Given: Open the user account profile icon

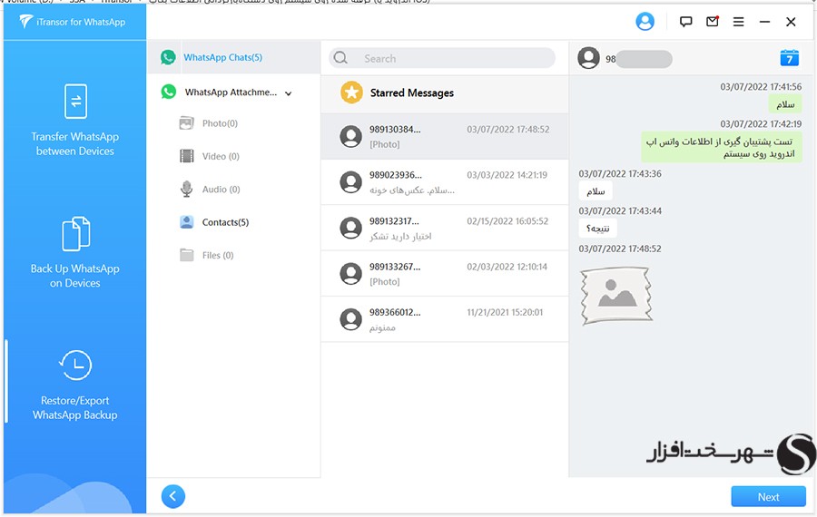Looking at the screenshot, I should 645,22.
